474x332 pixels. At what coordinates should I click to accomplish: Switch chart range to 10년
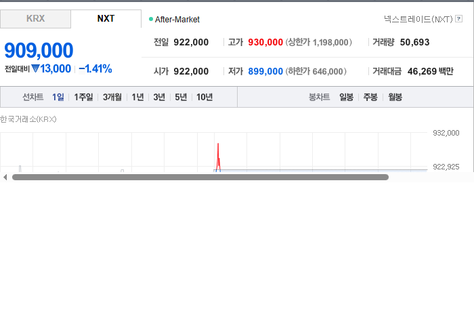click(204, 97)
